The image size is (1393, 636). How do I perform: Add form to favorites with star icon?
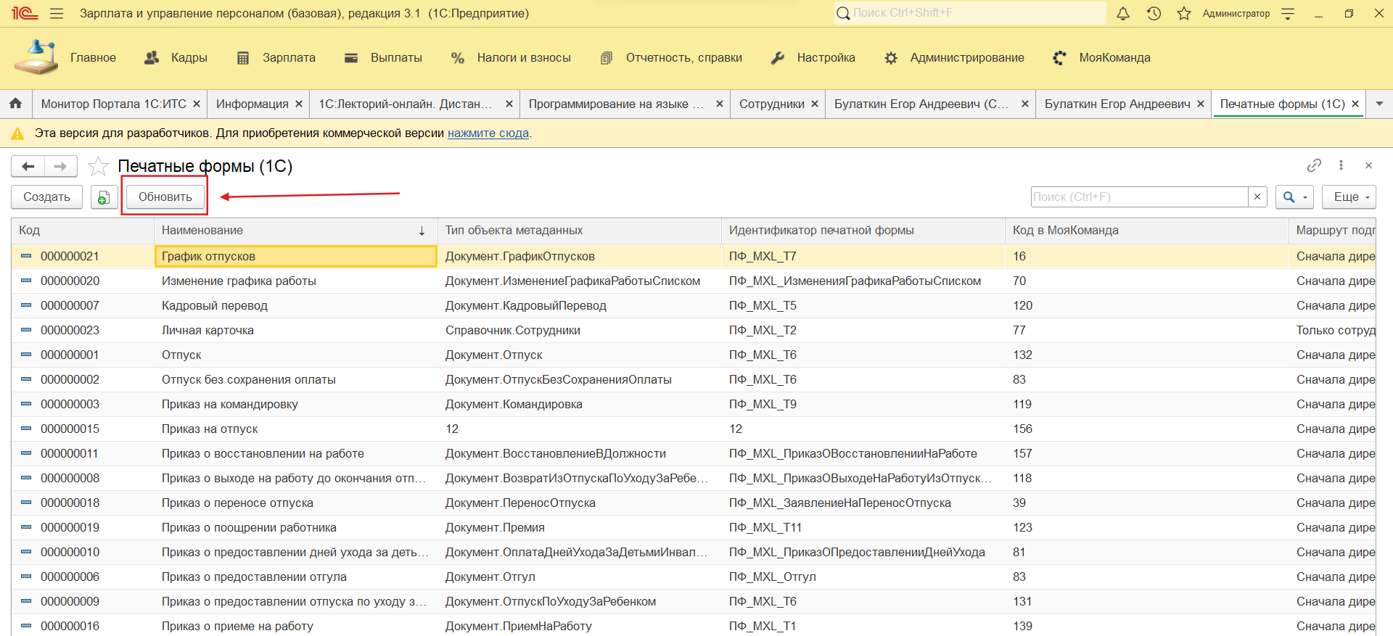98,167
